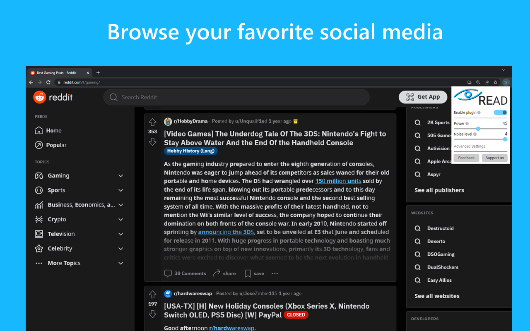This screenshot has height=331, width=530.
Task: Click the Search Reddit field
Action: pos(236,97)
